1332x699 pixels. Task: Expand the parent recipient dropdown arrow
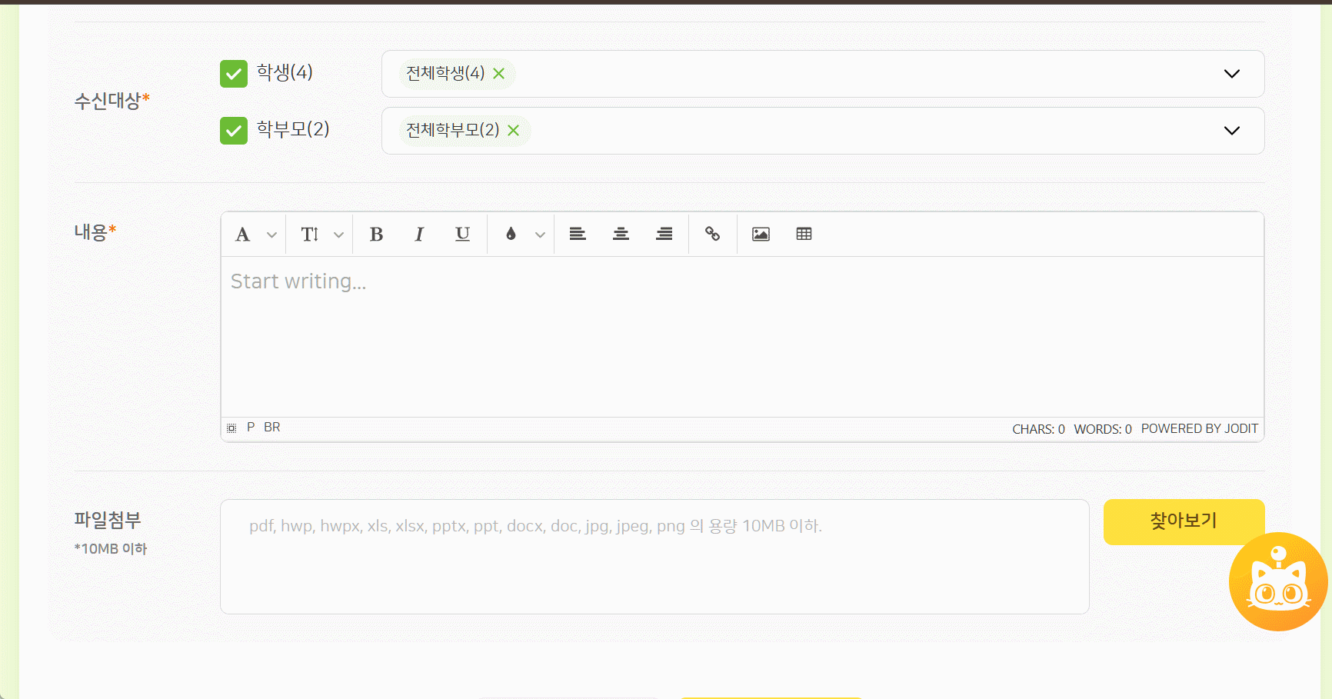(1231, 131)
